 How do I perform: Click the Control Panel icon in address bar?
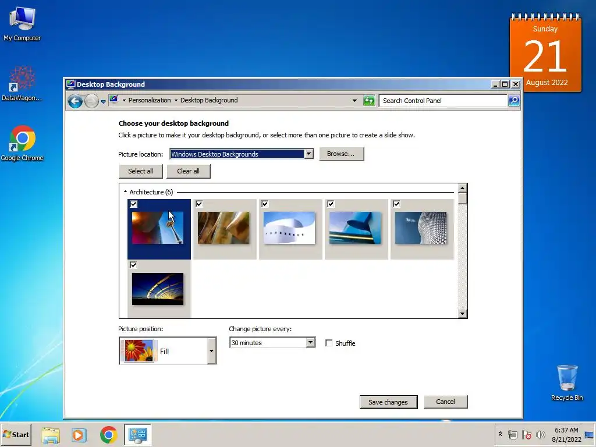coord(113,100)
